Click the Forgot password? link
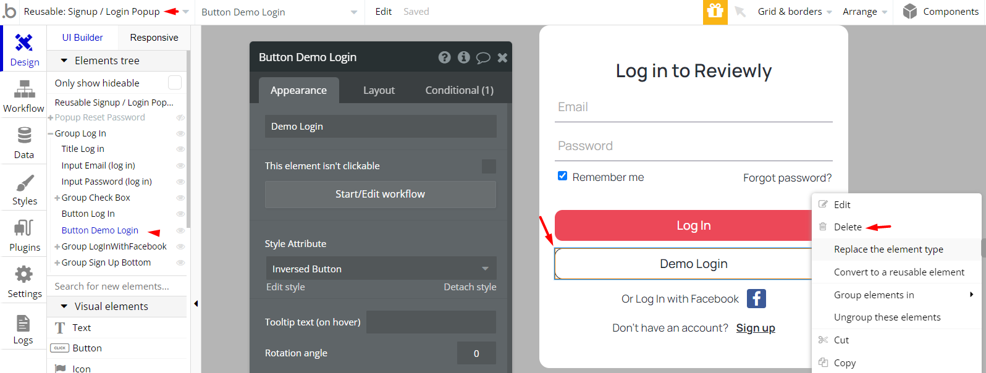986x373 pixels. (x=787, y=178)
